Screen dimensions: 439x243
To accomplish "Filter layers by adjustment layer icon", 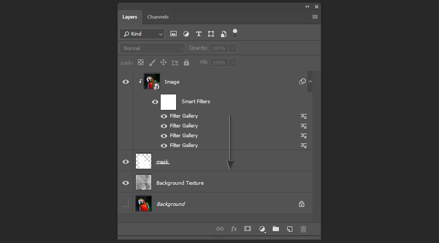I will (x=186, y=34).
